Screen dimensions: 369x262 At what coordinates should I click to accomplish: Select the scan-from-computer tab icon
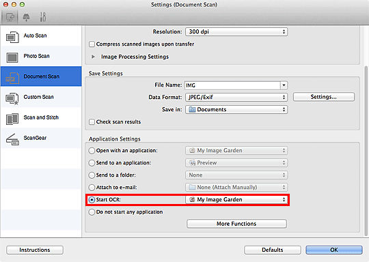click(x=10, y=17)
